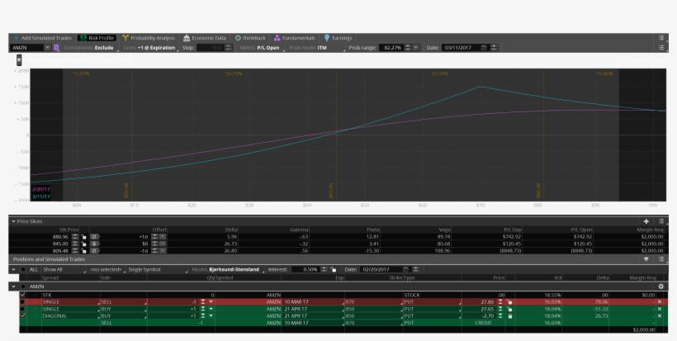The height and width of the screenshot is (341, 677).
Task: Toggle lock icon on 845.00 price slice
Action: click(83, 244)
